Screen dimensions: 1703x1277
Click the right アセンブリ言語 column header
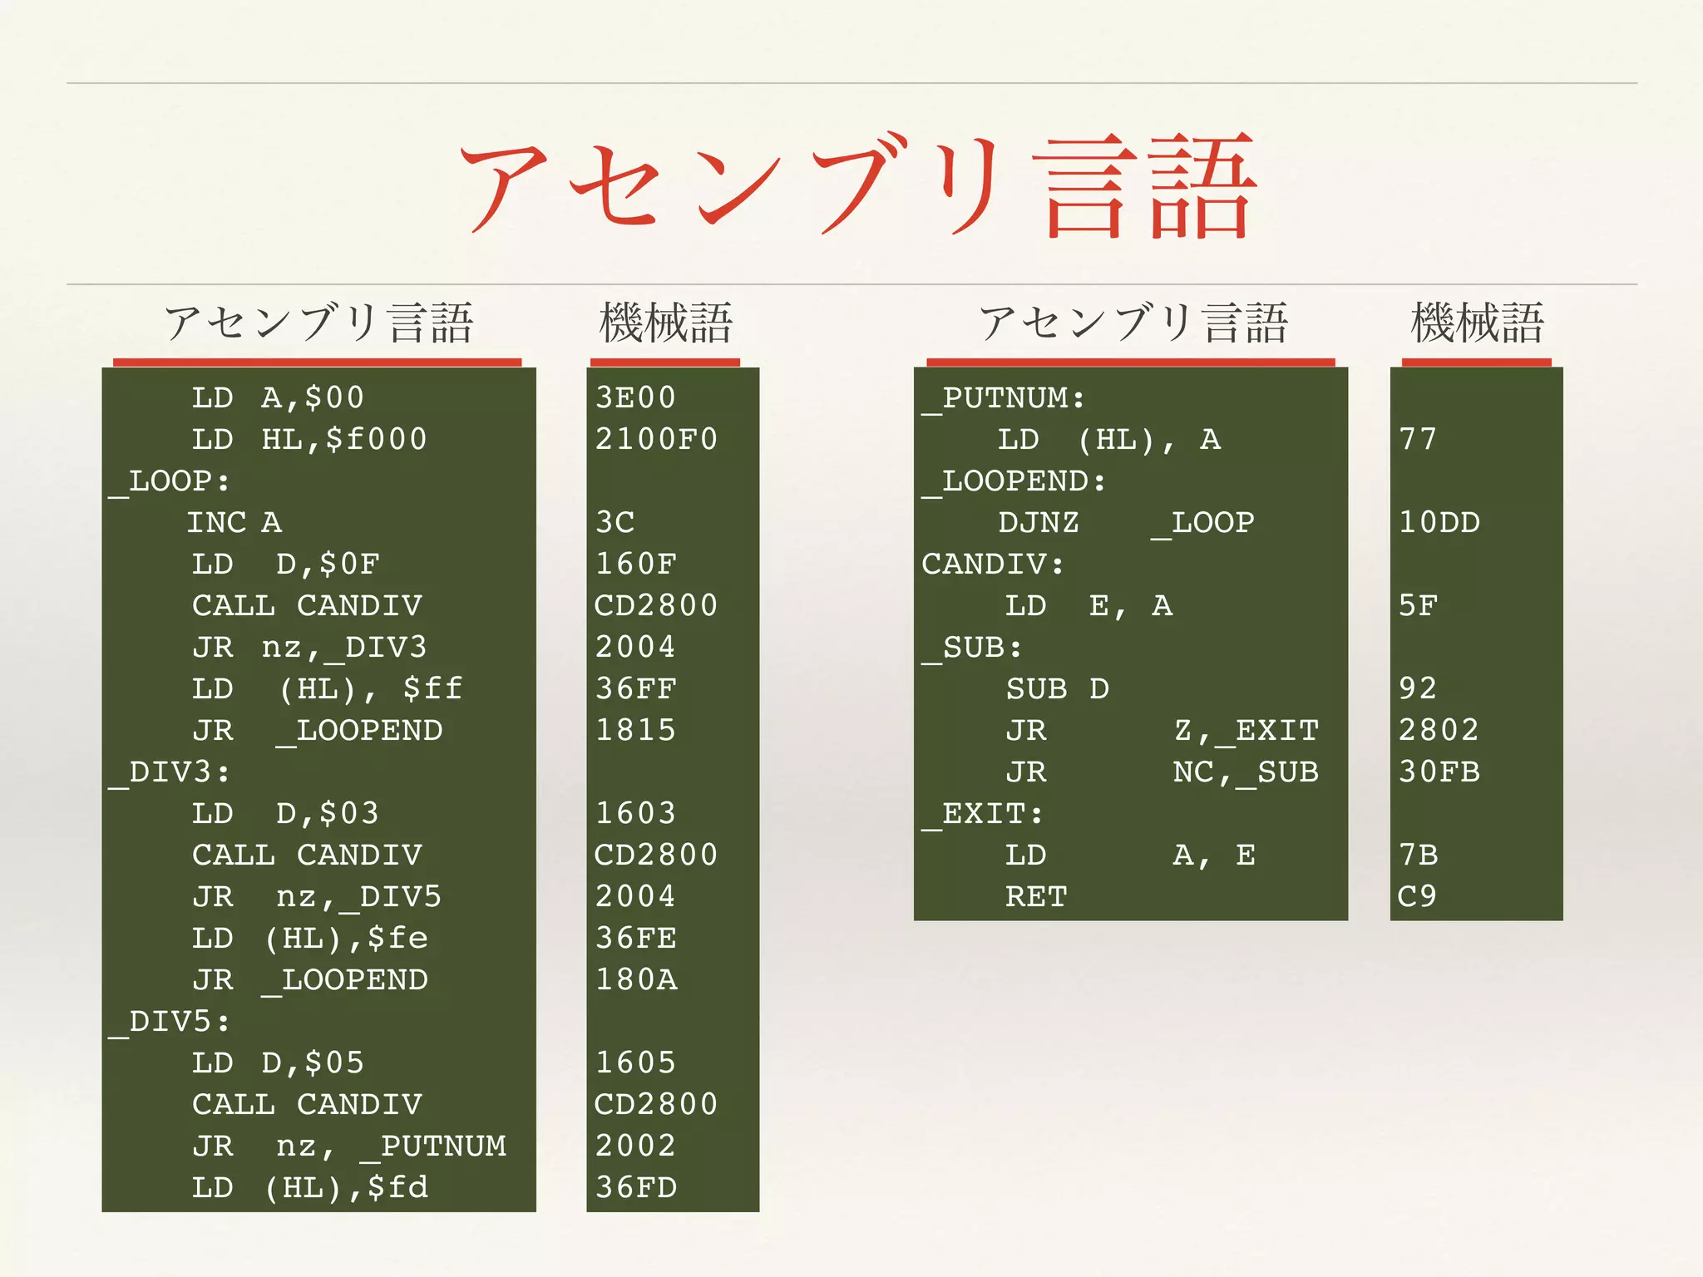coord(1133,323)
